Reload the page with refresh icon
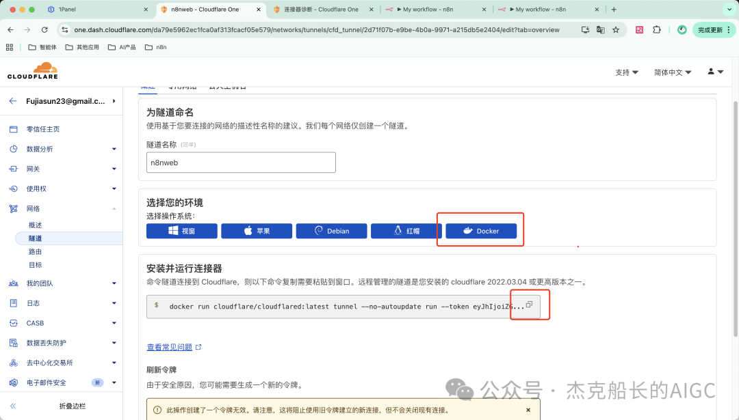Viewport: 739px width, 420px height. [x=44, y=29]
